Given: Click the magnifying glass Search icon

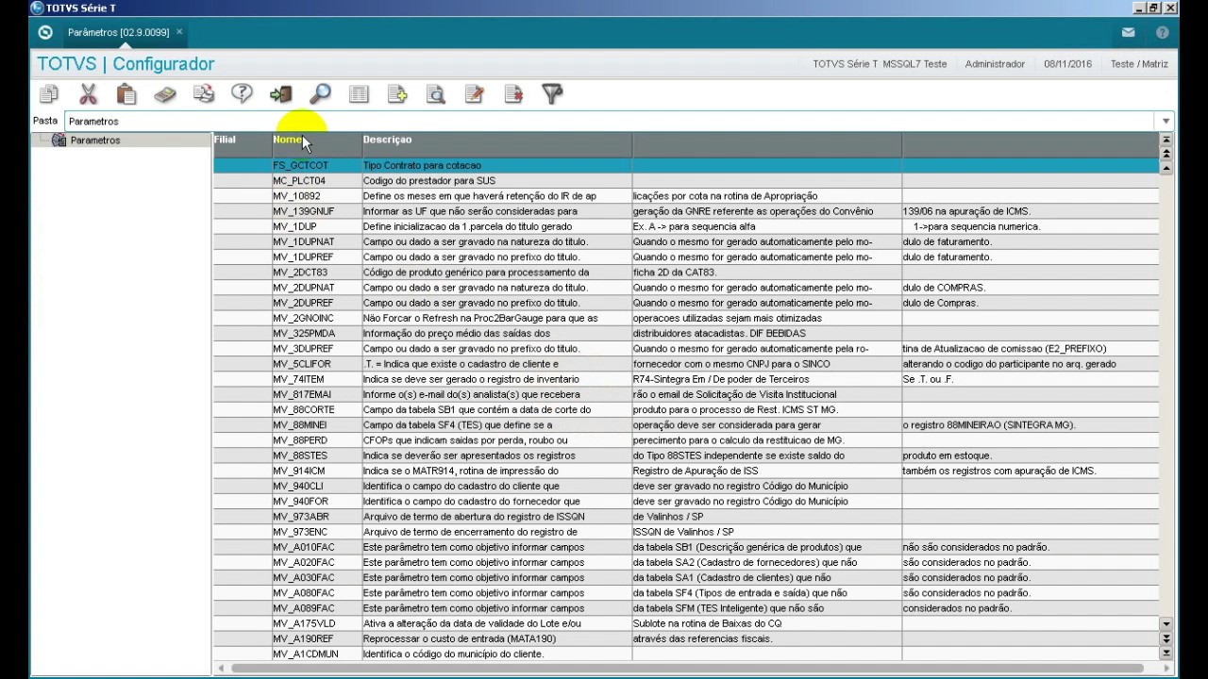Looking at the screenshot, I should (x=320, y=93).
